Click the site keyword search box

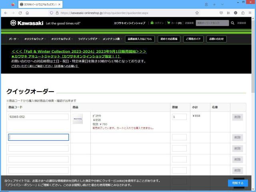212,23
